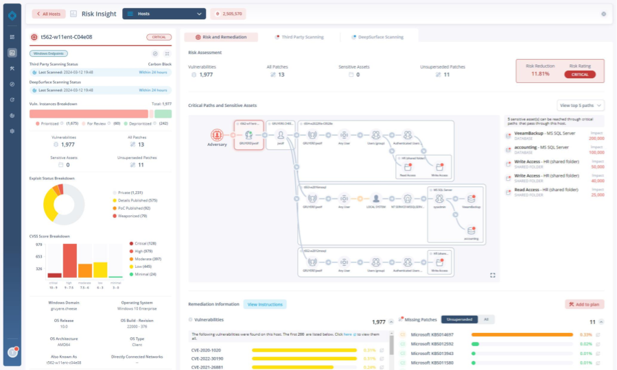The height and width of the screenshot is (370, 617).
Task: Click the host panel circular edit icon
Action: [x=155, y=53]
